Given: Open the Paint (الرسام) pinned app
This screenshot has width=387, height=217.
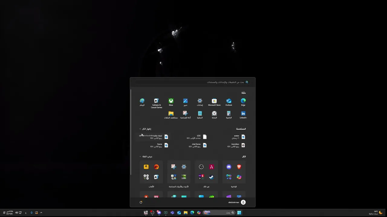Looking at the screenshot, I should click(x=142, y=102).
